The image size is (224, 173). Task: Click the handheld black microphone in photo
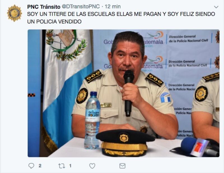[129, 93]
